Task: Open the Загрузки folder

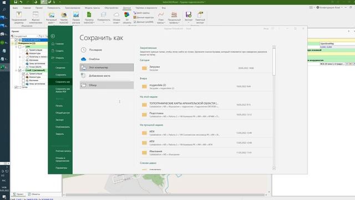Action: pos(206,68)
